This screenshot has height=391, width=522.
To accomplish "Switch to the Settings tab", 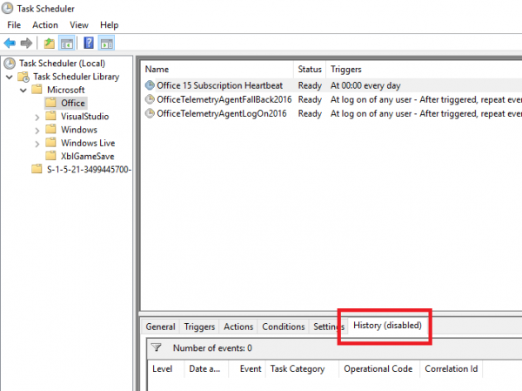I will (328, 327).
